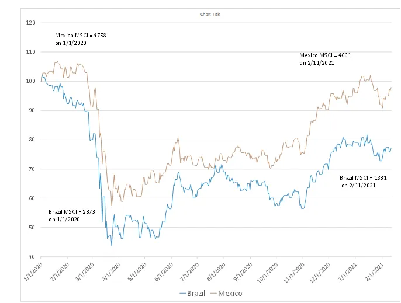Click the 100 y-axis label

pyautogui.click(x=30, y=81)
